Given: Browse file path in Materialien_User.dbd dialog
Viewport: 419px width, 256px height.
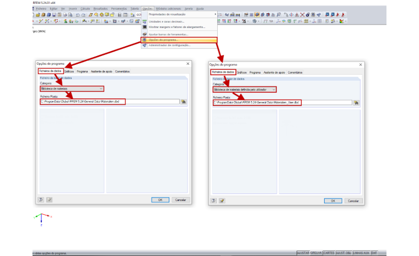Looking at the screenshot, I should 356,103.
